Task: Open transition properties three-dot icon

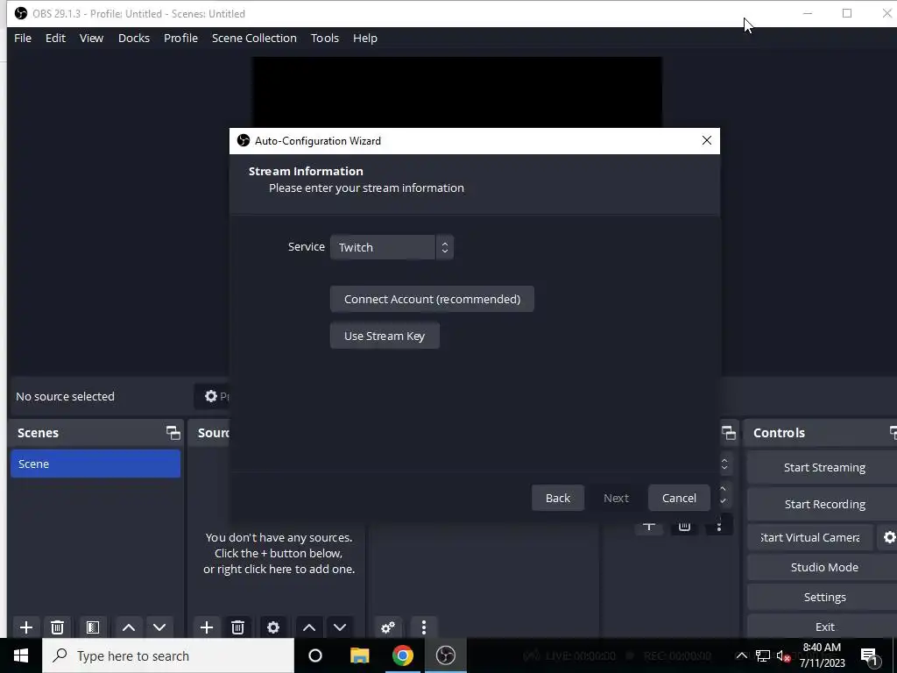Action: pyautogui.click(x=719, y=526)
